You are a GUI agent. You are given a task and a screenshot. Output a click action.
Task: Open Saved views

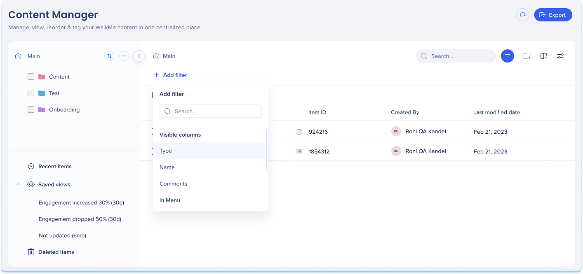(54, 185)
